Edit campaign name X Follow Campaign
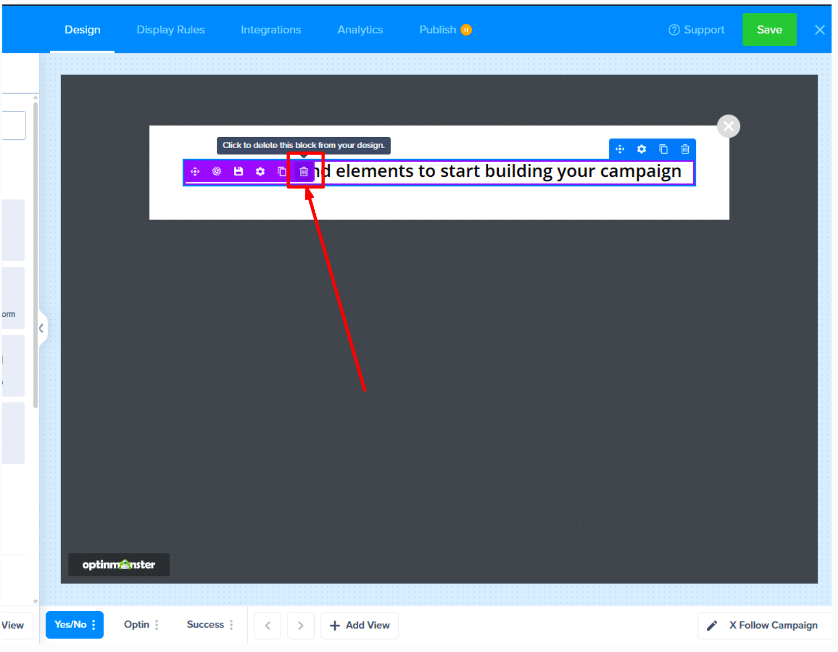Screen dimensions: 838x652 (x=764, y=625)
